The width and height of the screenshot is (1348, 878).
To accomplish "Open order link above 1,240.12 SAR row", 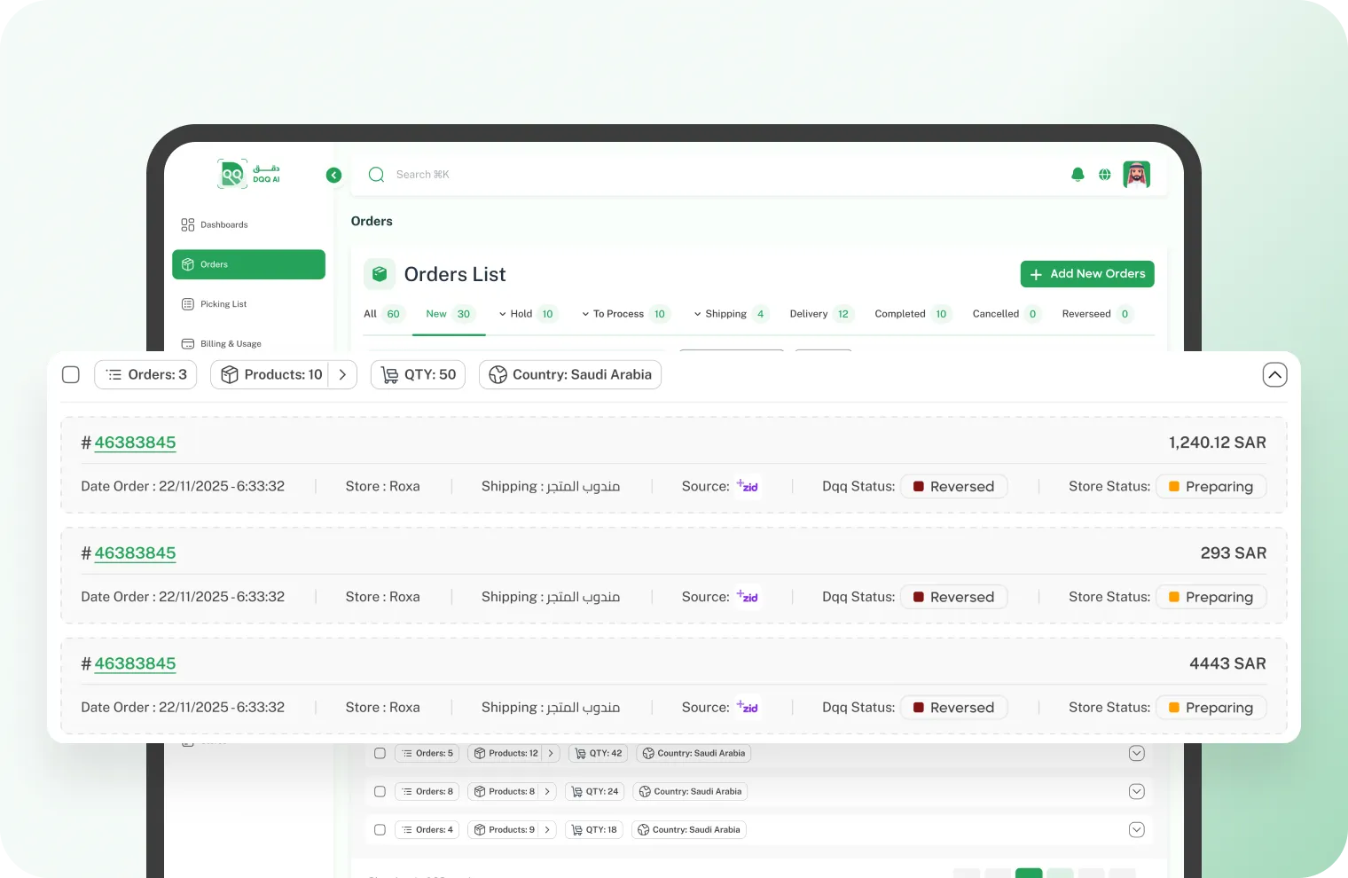I will coord(135,443).
